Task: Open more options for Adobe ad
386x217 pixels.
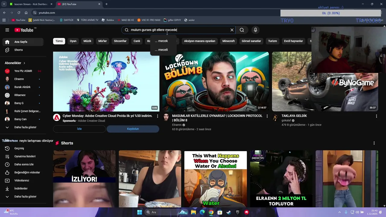Action: [157, 116]
